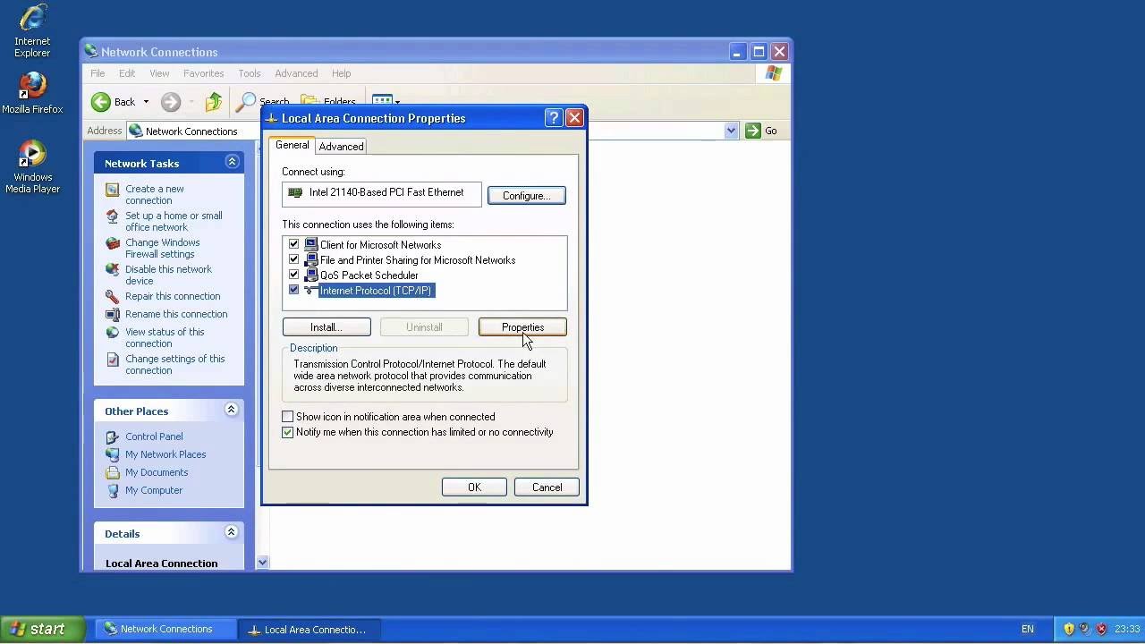Open the Favorites menu
This screenshot has height=644, width=1145.
[203, 73]
